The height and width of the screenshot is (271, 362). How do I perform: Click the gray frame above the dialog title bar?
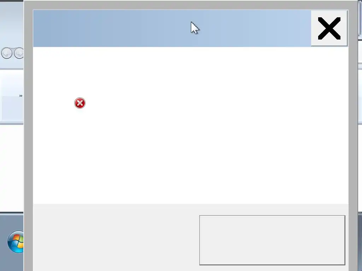pyautogui.click(x=191, y=5)
